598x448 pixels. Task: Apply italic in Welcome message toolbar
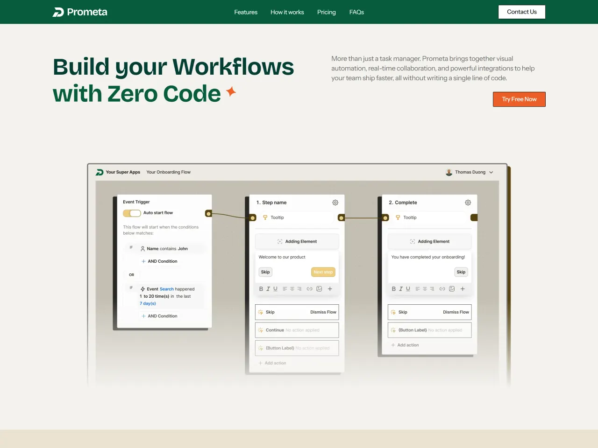[x=268, y=289]
